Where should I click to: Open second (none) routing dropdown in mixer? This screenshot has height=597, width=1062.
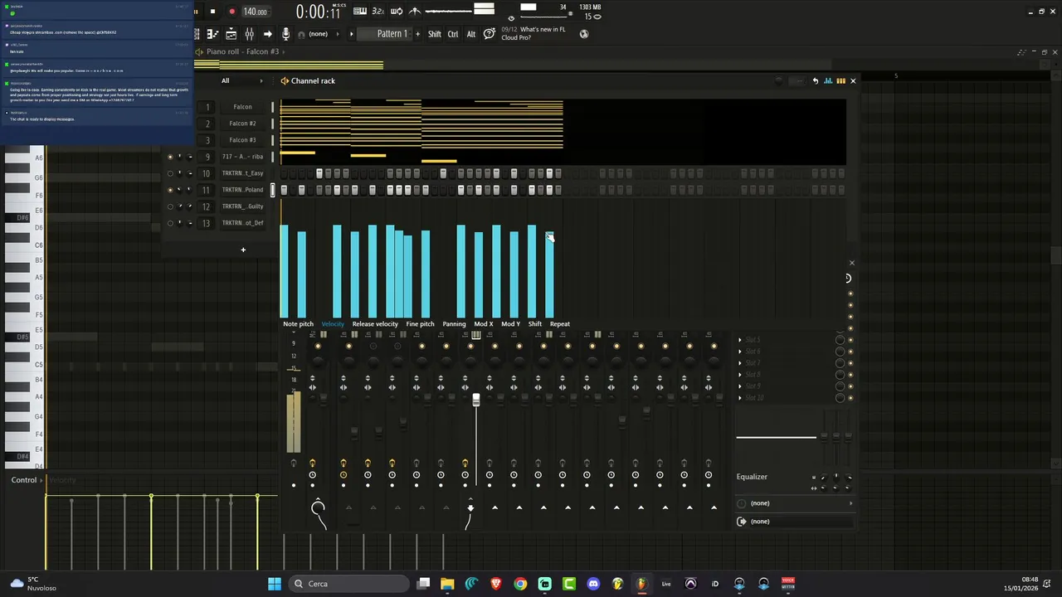click(795, 522)
